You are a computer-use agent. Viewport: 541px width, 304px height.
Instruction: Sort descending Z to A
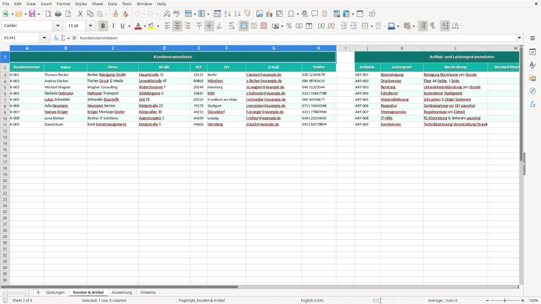tap(238, 14)
